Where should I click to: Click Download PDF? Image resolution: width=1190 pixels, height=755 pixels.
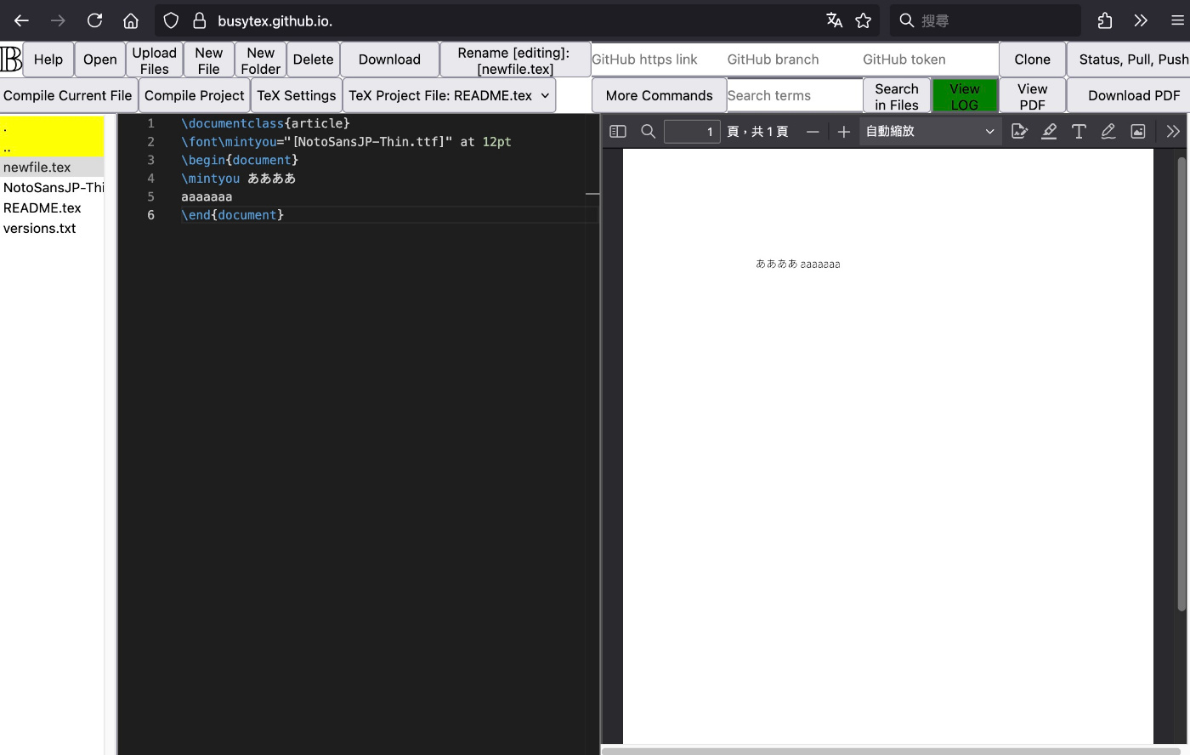pos(1129,95)
